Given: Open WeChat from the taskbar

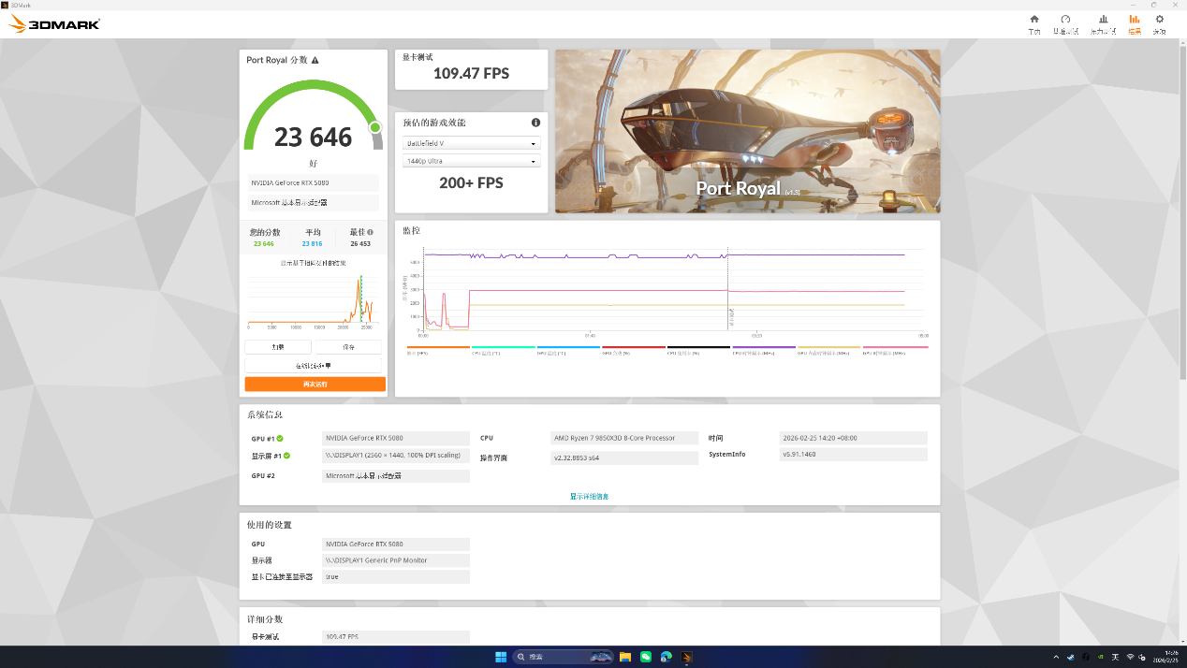Looking at the screenshot, I should pos(646,657).
